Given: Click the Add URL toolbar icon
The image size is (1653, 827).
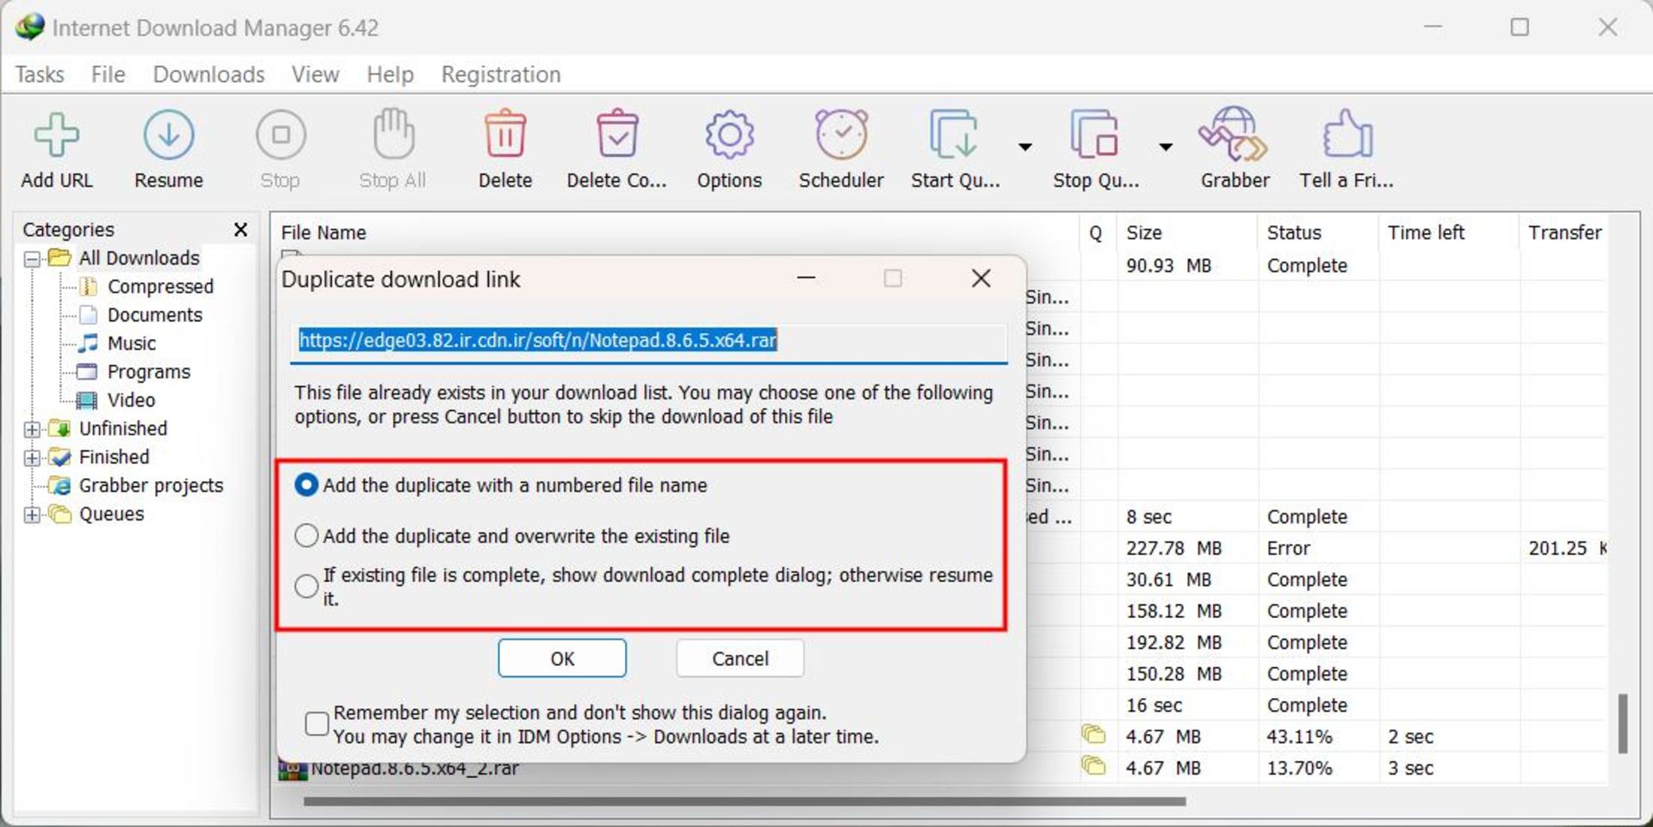Looking at the screenshot, I should 57,136.
